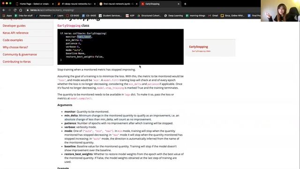Open Community & governance sidebar link
The height and width of the screenshot is (169, 300).
click(x=20, y=54)
